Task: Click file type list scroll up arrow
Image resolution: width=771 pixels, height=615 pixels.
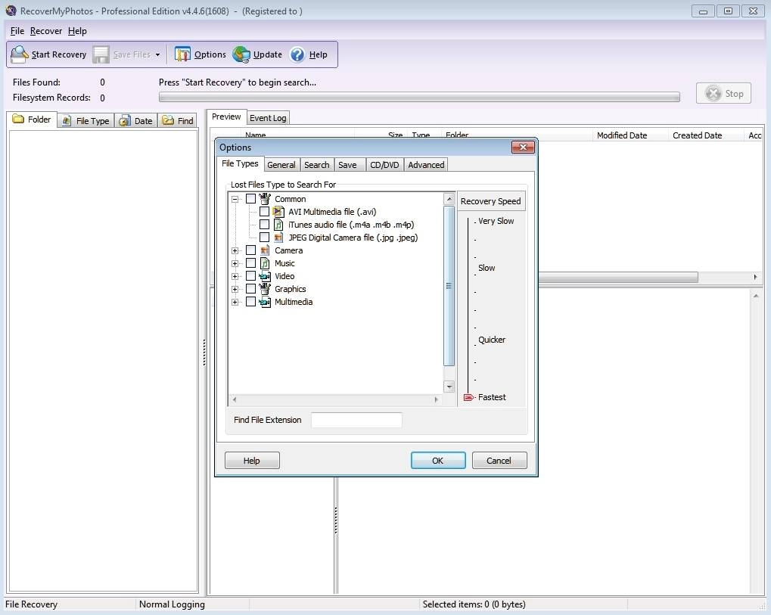Action: click(449, 199)
